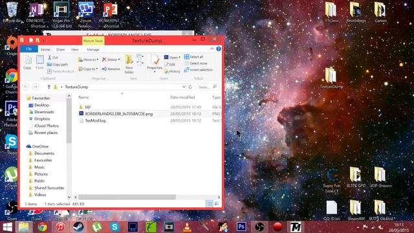The image size is (414, 233).
Task: Click navigation pane scroll down arrow
Action: [69, 197]
